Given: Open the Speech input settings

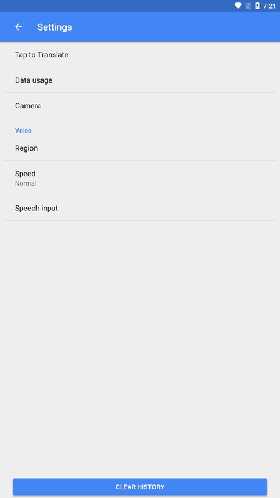Looking at the screenshot, I should coord(140,208).
